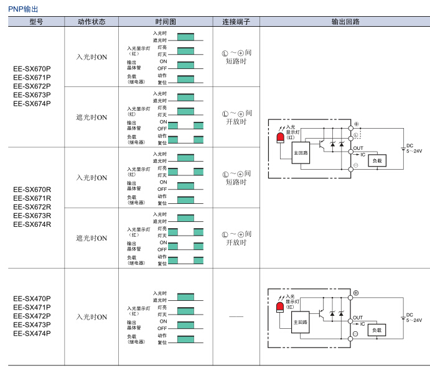Image resolution: width=430 pixels, height=368 pixels.
Task: Click 短路时 terminal text in the EE-SX670R group
Action: (x=236, y=182)
